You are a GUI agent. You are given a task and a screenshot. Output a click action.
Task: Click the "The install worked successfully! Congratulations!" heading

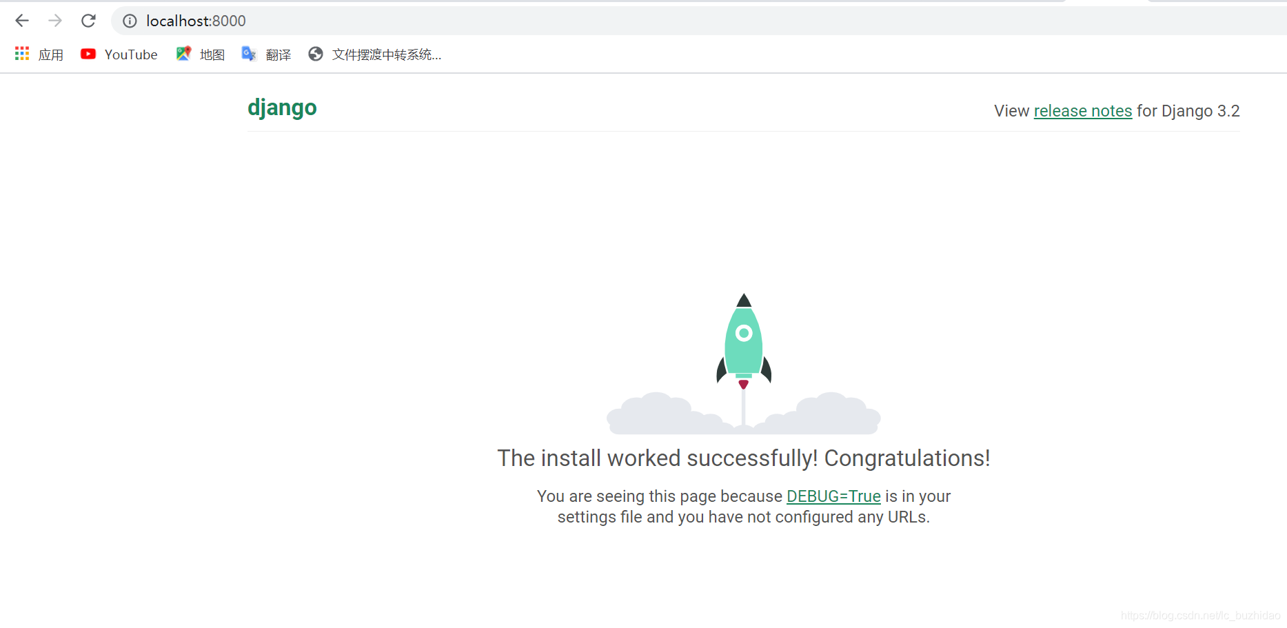pyautogui.click(x=744, y=458)
